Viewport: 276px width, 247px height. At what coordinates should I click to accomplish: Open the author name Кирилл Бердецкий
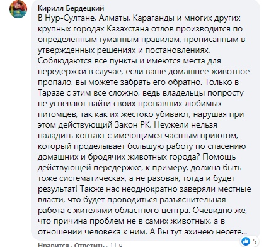pyautogui.click(x=71, y=8)
